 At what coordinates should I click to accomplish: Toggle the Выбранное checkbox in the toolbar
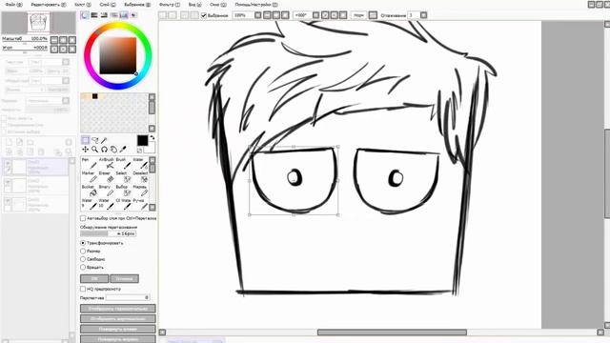point(204,15)
